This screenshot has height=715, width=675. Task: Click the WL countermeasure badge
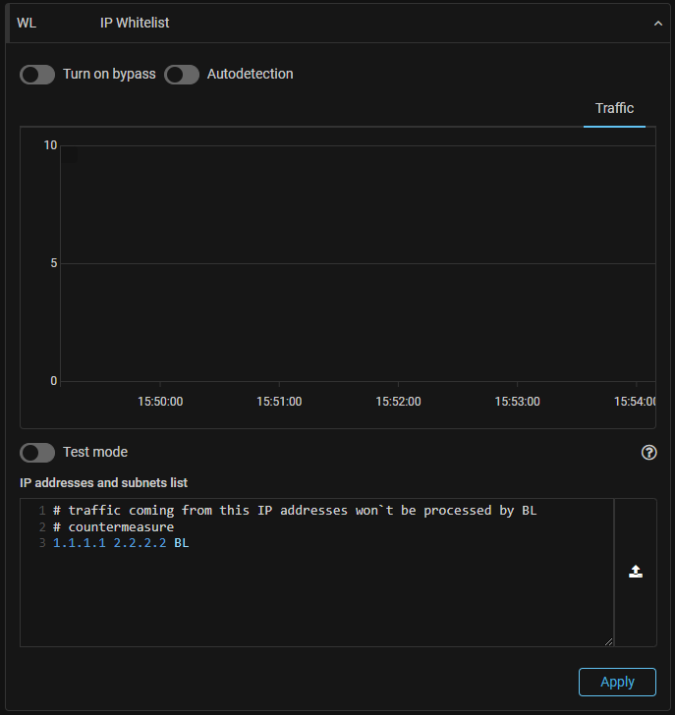[27, 24]
